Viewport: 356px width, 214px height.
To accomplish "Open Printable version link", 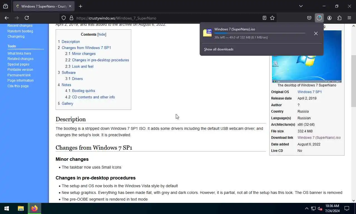I will [20, 70].
